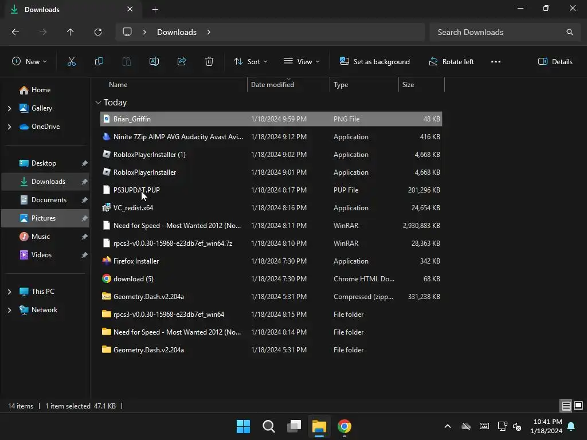Select rpcs3 win64.7z WinRAR archive
This screenshot has height=440, width=587.
pyautogui.click(x=271, y=243)
